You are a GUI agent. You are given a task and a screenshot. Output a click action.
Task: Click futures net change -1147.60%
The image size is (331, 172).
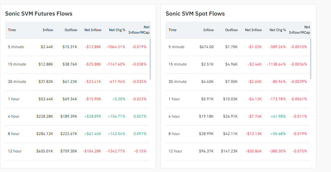[116, 64]
